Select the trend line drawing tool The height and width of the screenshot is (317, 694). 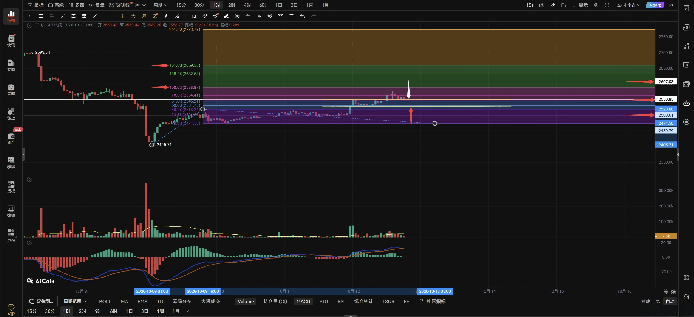(x=95, y=16)
